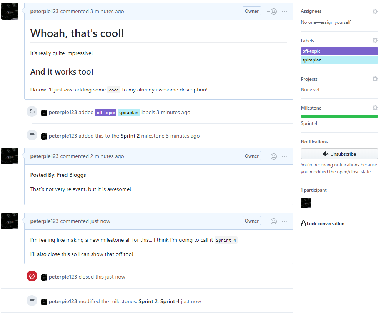Open options menu on the latest comment
Image resolution: width=386 pixels, height=319 pixels.
coord(285,221)
